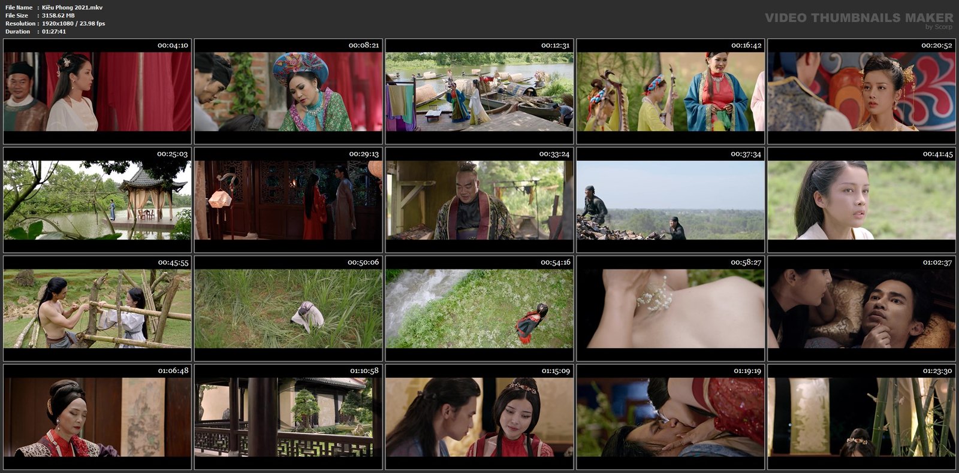Click the timestamp text "01:19:19"

(747, 371)
